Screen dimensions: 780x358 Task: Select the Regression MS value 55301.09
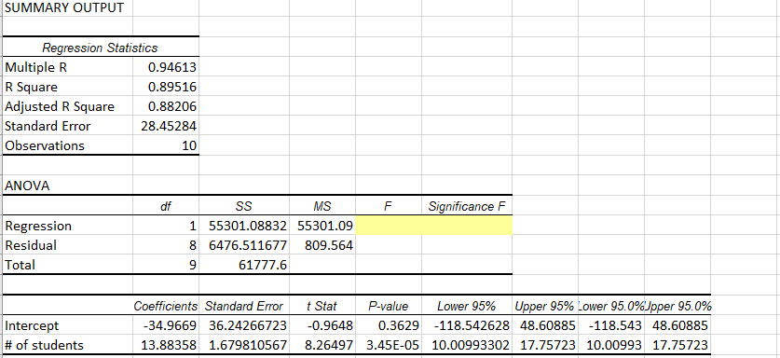coord(322,226)
